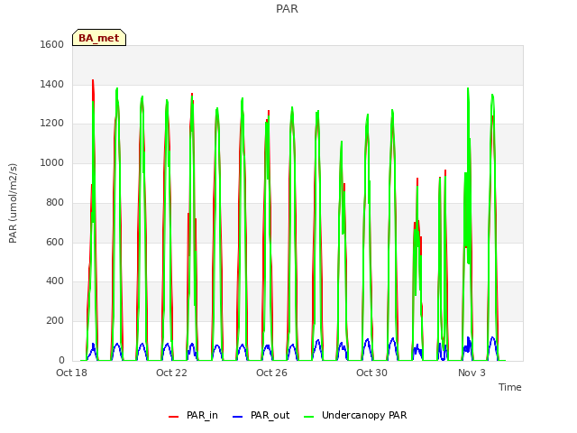Toggle the PAR_out legend entry
577x433 pixels.
pyautogui.click(x=261, y=415)
